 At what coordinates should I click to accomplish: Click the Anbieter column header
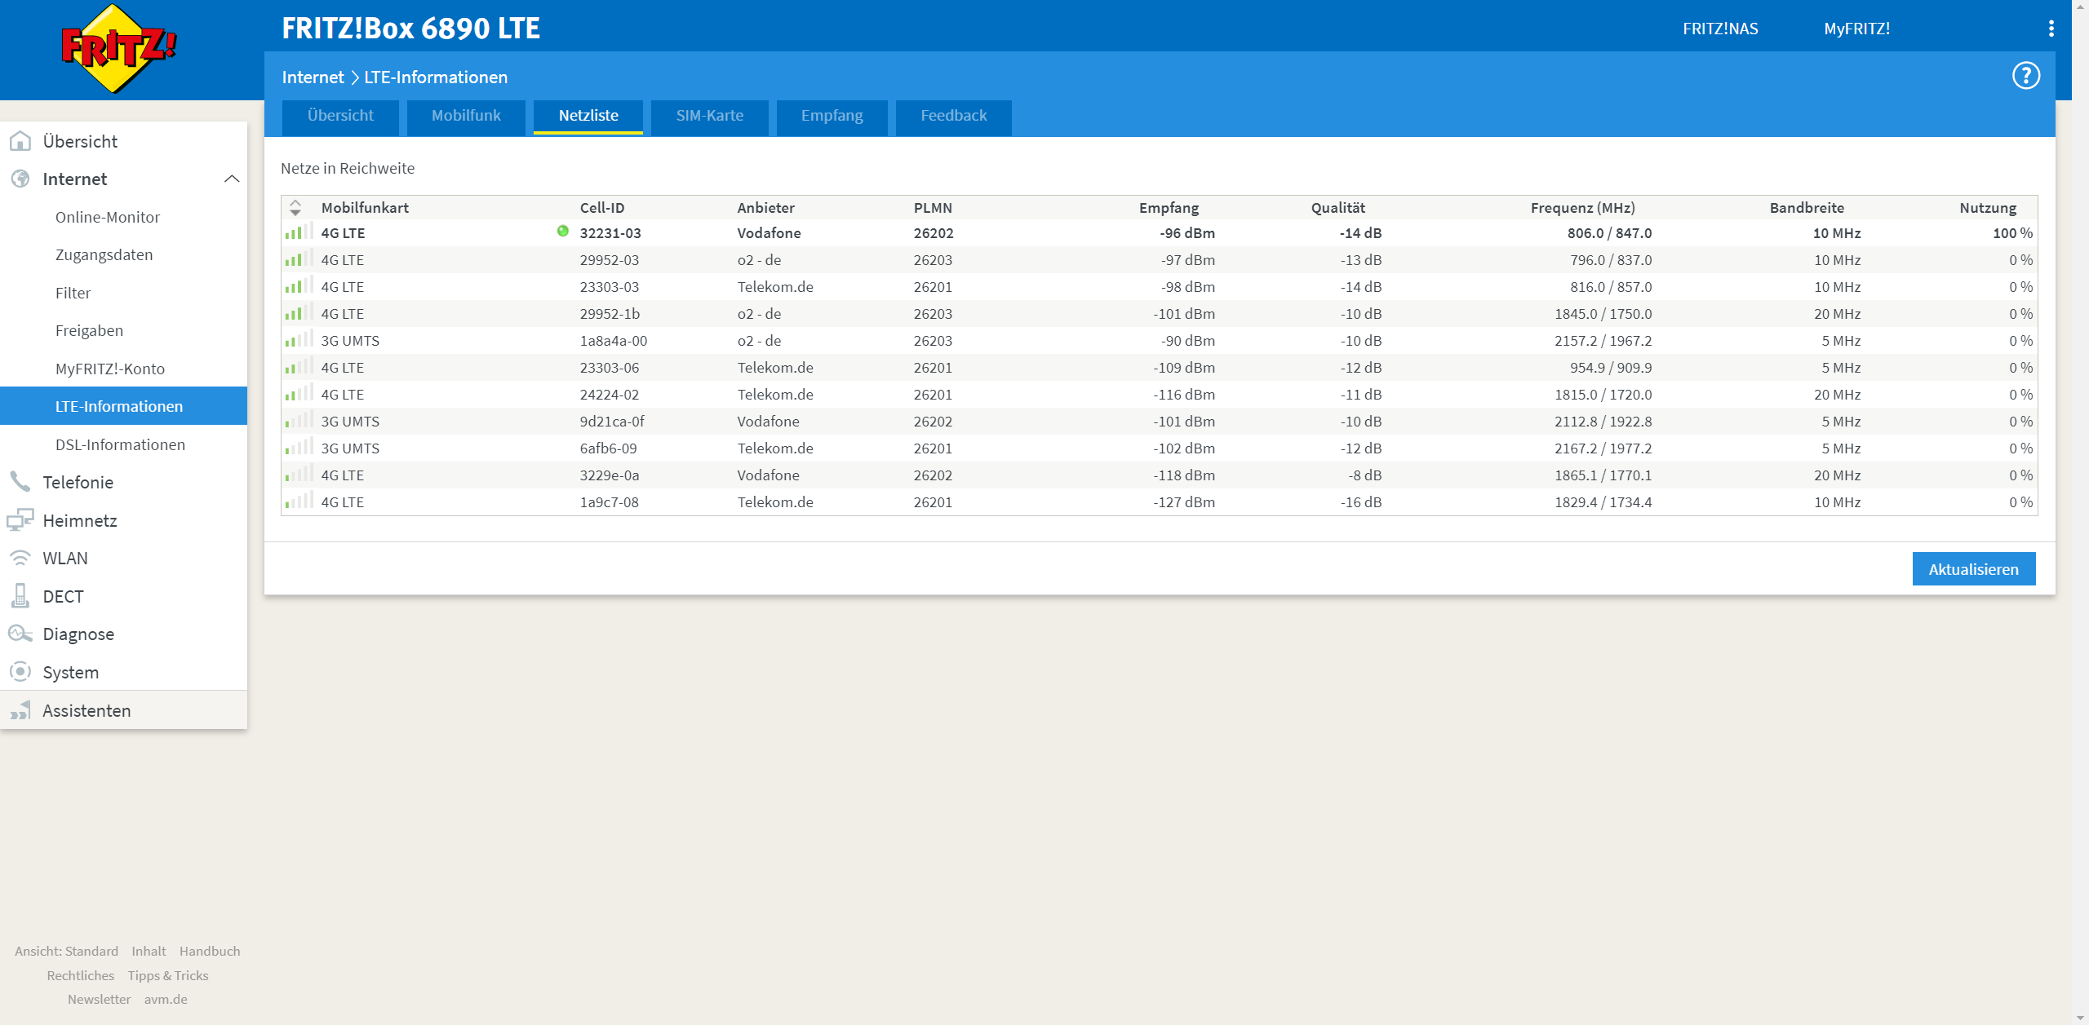tap(765, 208)
